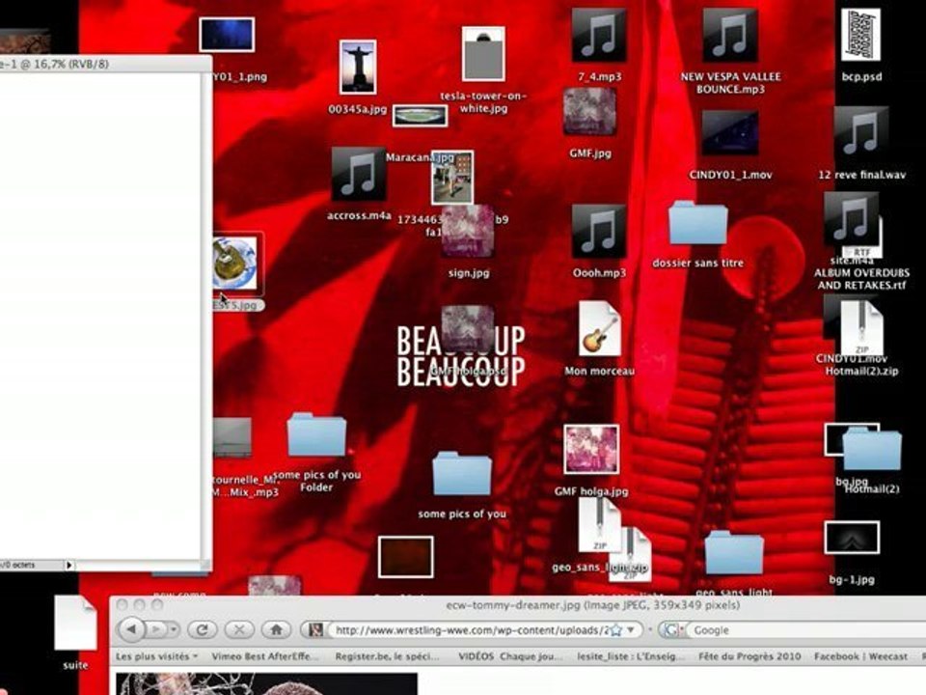This screenshot has height=695, width=926.
Task: Select the some pics of you folder
Action: pos(462,473)
